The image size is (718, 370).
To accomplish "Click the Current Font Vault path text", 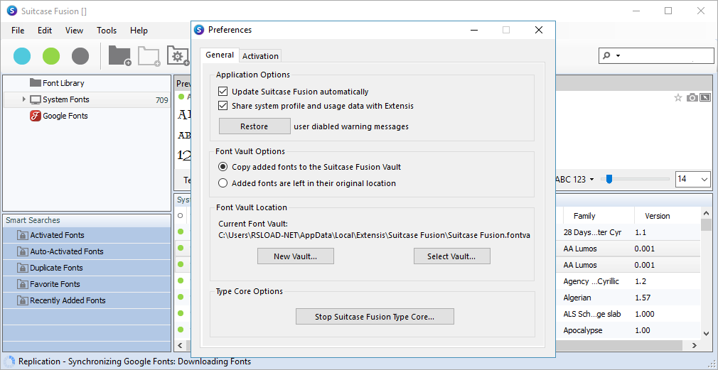I will [374, 236].
